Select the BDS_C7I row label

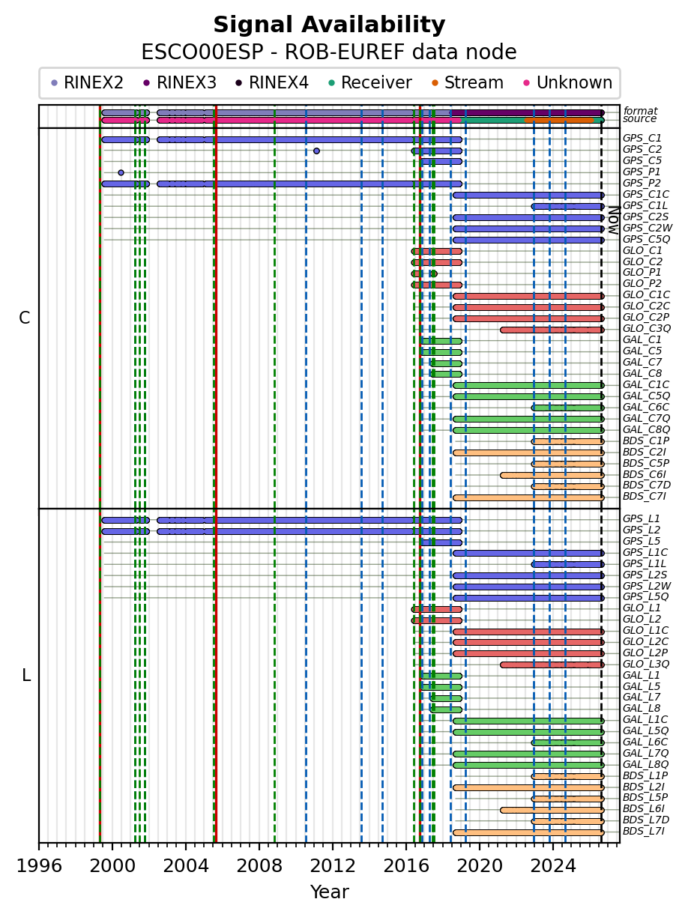point(644,497)
